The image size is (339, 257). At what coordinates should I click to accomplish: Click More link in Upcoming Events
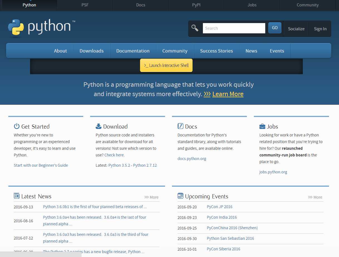[x=315, y=197]
